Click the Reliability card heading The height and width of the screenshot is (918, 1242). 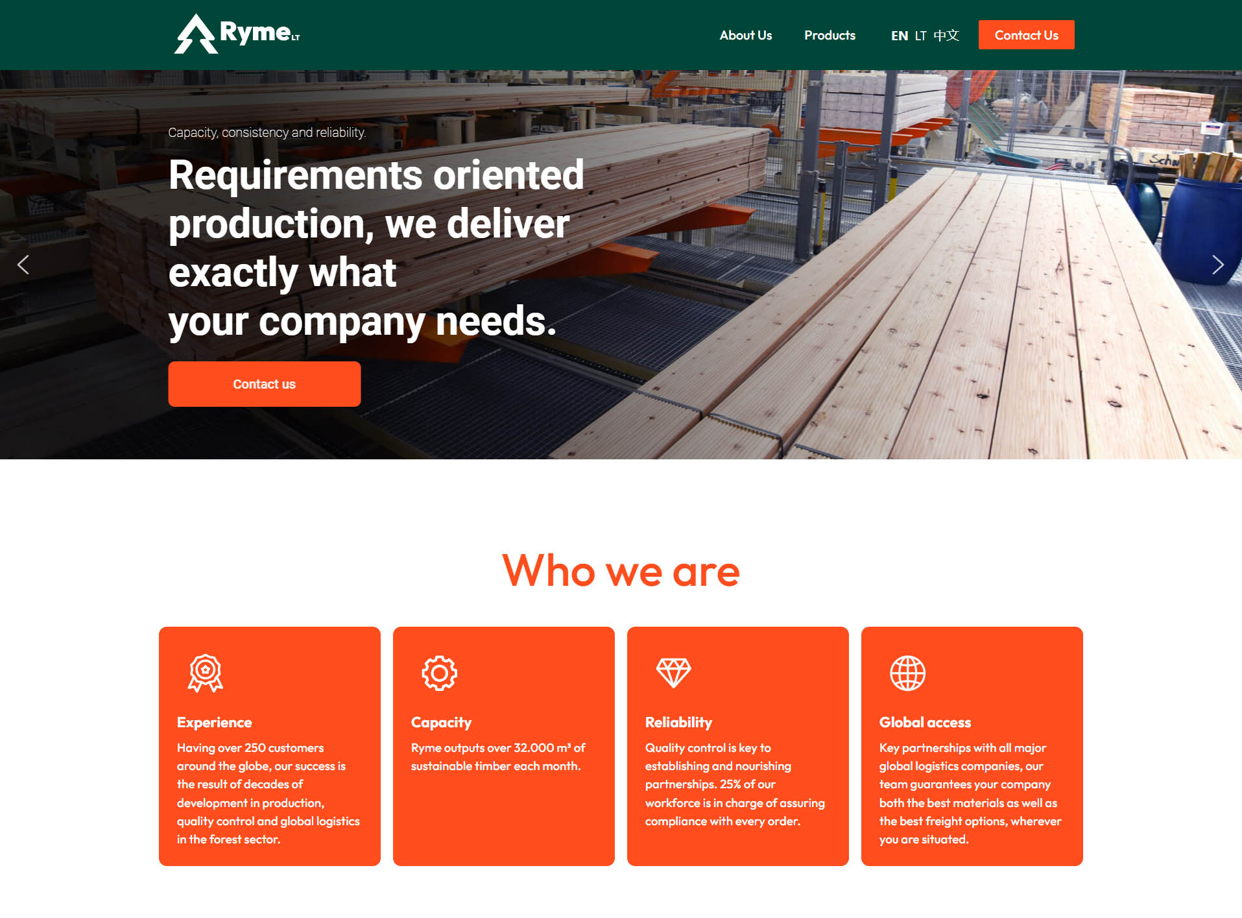point(678,722)
